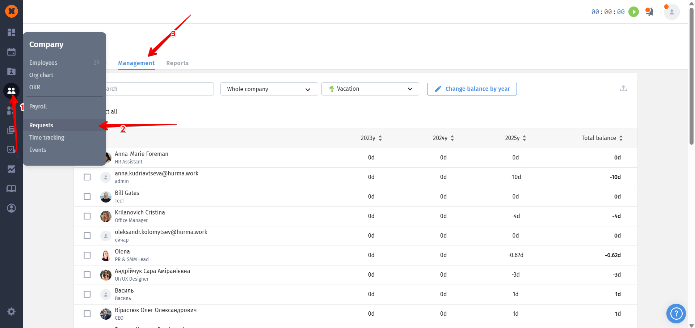Click the Company people icon in sidebar
Image resolution: width=695 pixels, height=328 pixels.
tap(12, 91)
